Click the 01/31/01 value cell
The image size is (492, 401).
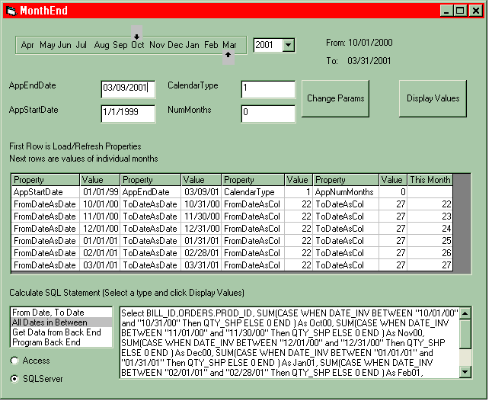coord(201,241)
